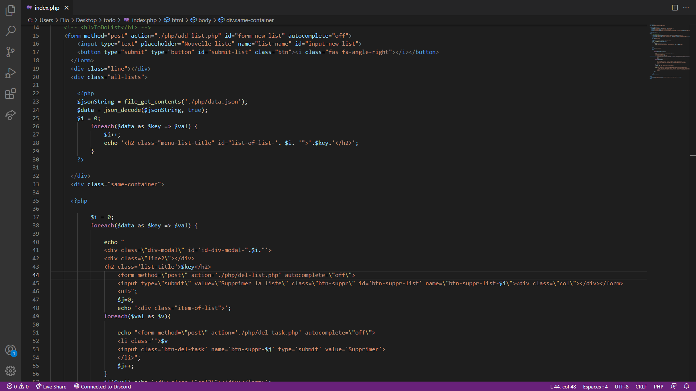The height and width of the screenshot is (391, 696).
Task: Open the Live Share activity bar icon
Action: click(11, 115)
